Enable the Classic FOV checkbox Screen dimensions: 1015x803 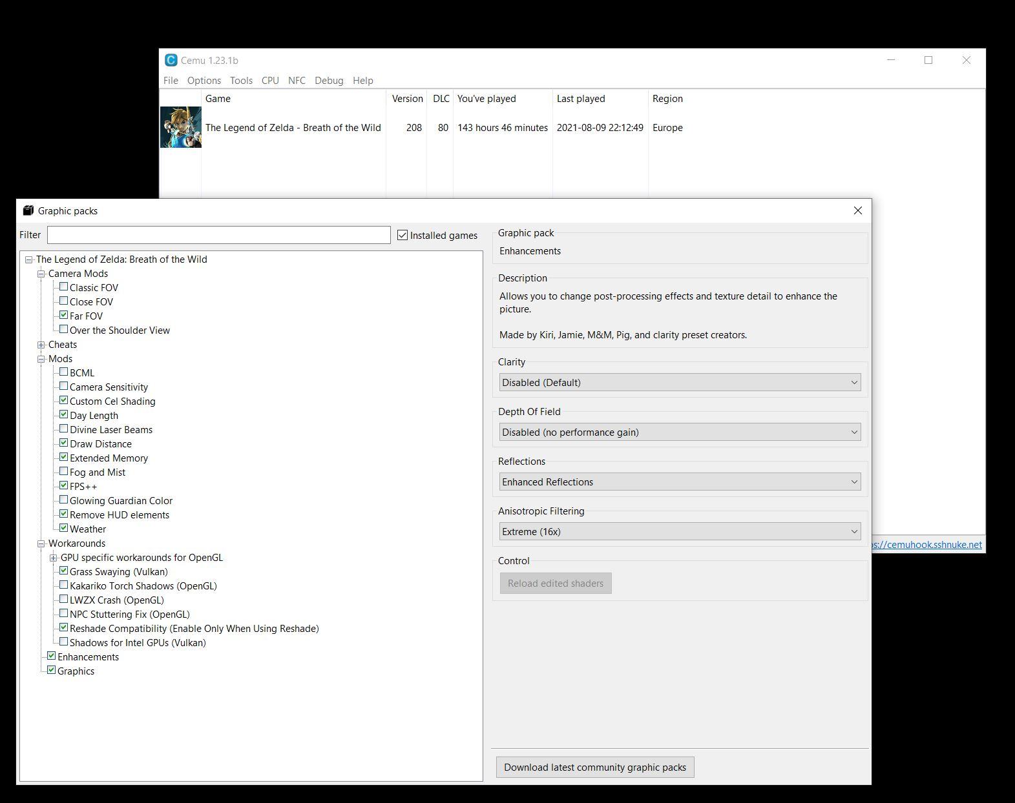64,287
